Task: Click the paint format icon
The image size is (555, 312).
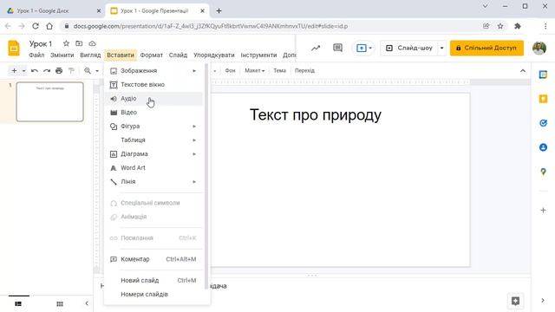Action: pyautogui.click(x=71, y=71)
